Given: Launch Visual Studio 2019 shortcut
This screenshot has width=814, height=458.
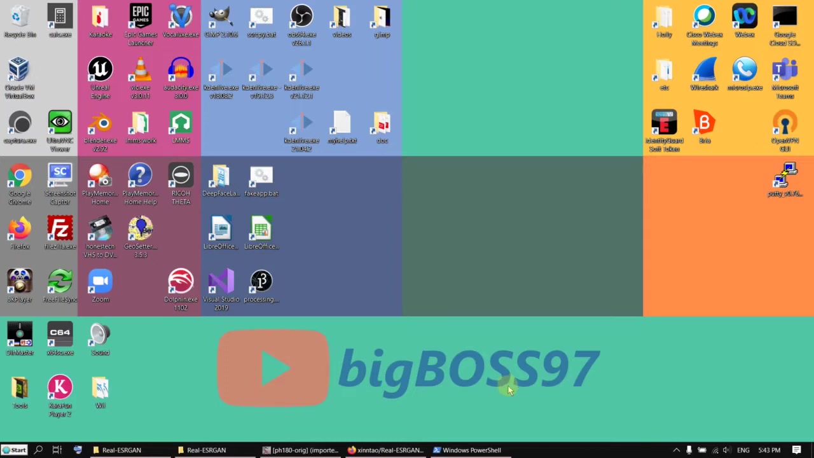Looking at the screenshot, I should 221,291.
